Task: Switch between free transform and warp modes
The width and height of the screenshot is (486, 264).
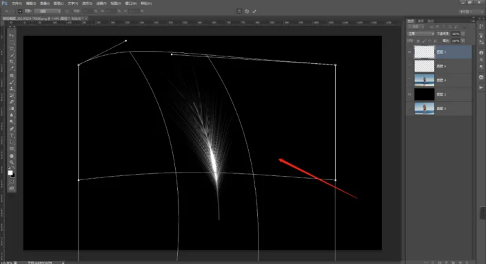Action: click(x=239, y=11)
